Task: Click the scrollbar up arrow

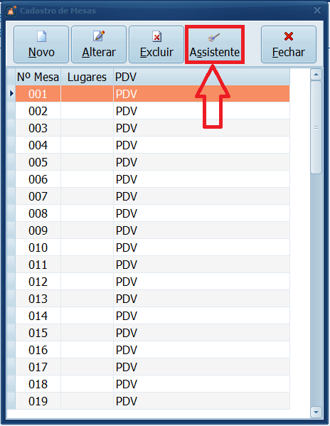Action: (x=316, y=74)
